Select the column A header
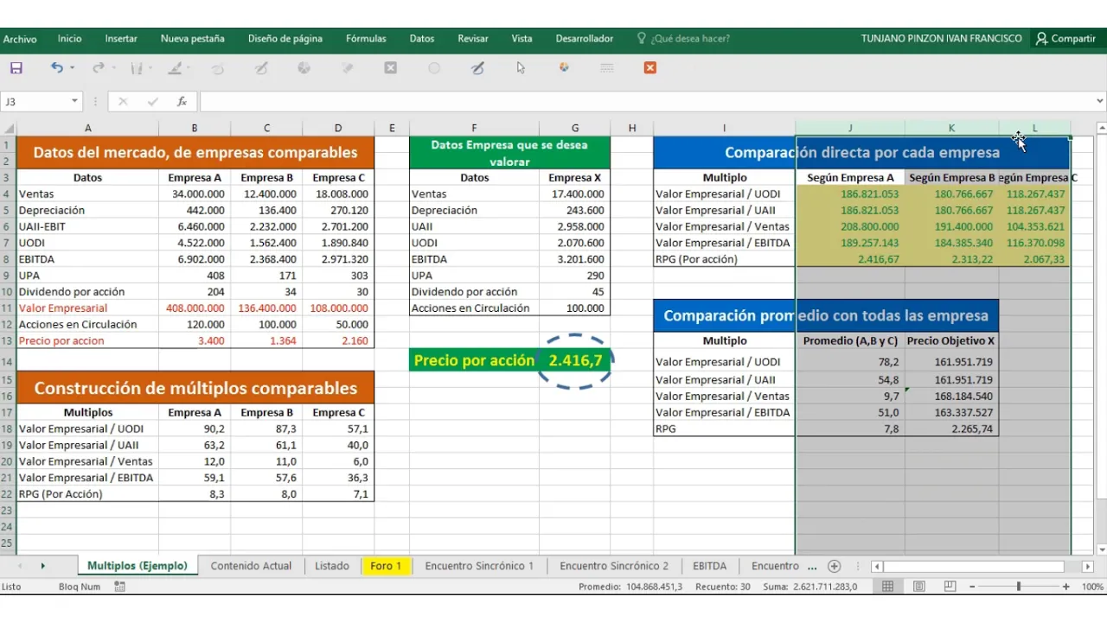 click(87, 128)
